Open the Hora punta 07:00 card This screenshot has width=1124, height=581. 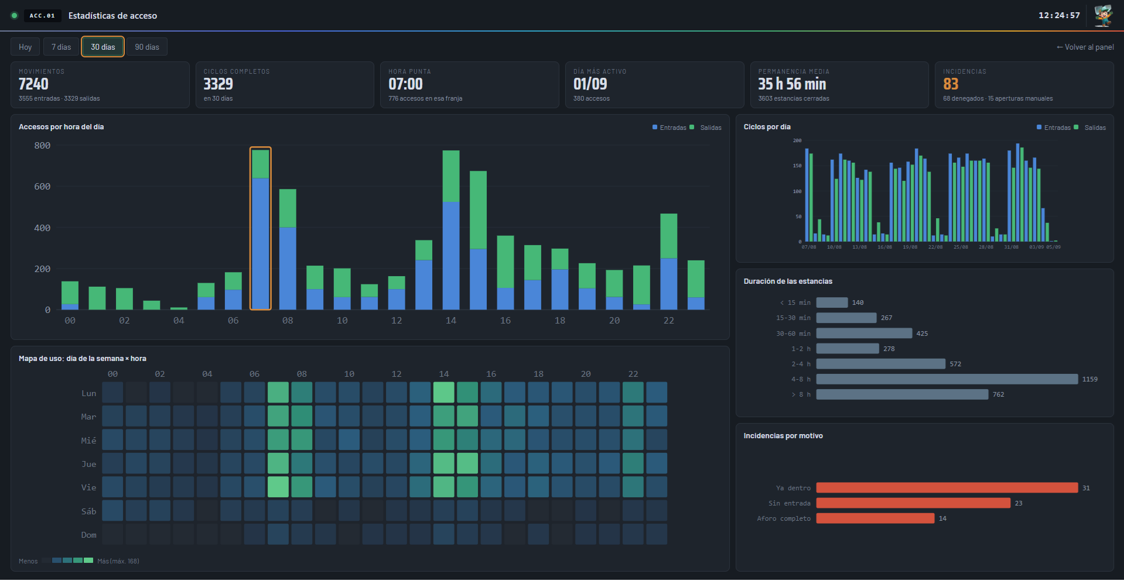point(470,85)
